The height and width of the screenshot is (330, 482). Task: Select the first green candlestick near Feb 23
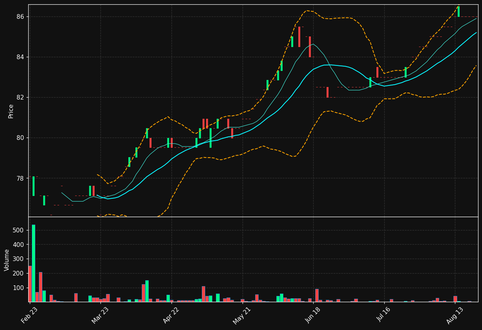tap(33, 186)
